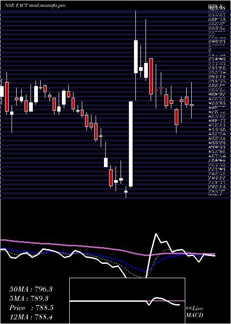Viewport: 231px width, 324px height.
Task: Click the 'NSE FACT mail.munafa.pro' chart title
Action: point(35,6)
